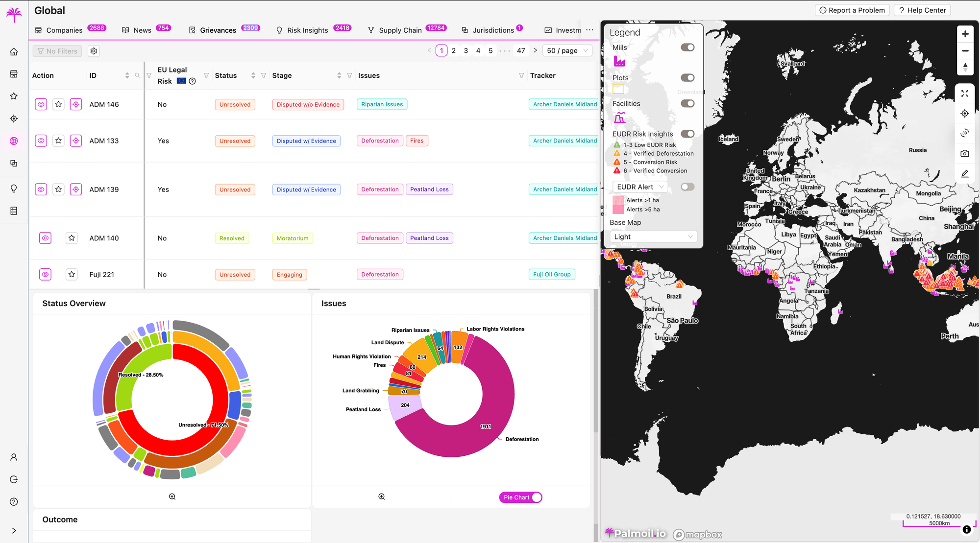Open the EUDR Alert dropdown
This screenshot has width=980, height=543.
point(640,187)
